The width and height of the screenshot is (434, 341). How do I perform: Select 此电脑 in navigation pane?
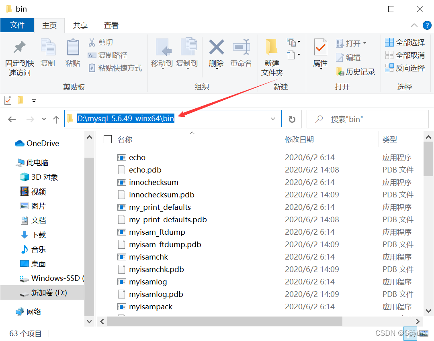click(x=33, y=162)
